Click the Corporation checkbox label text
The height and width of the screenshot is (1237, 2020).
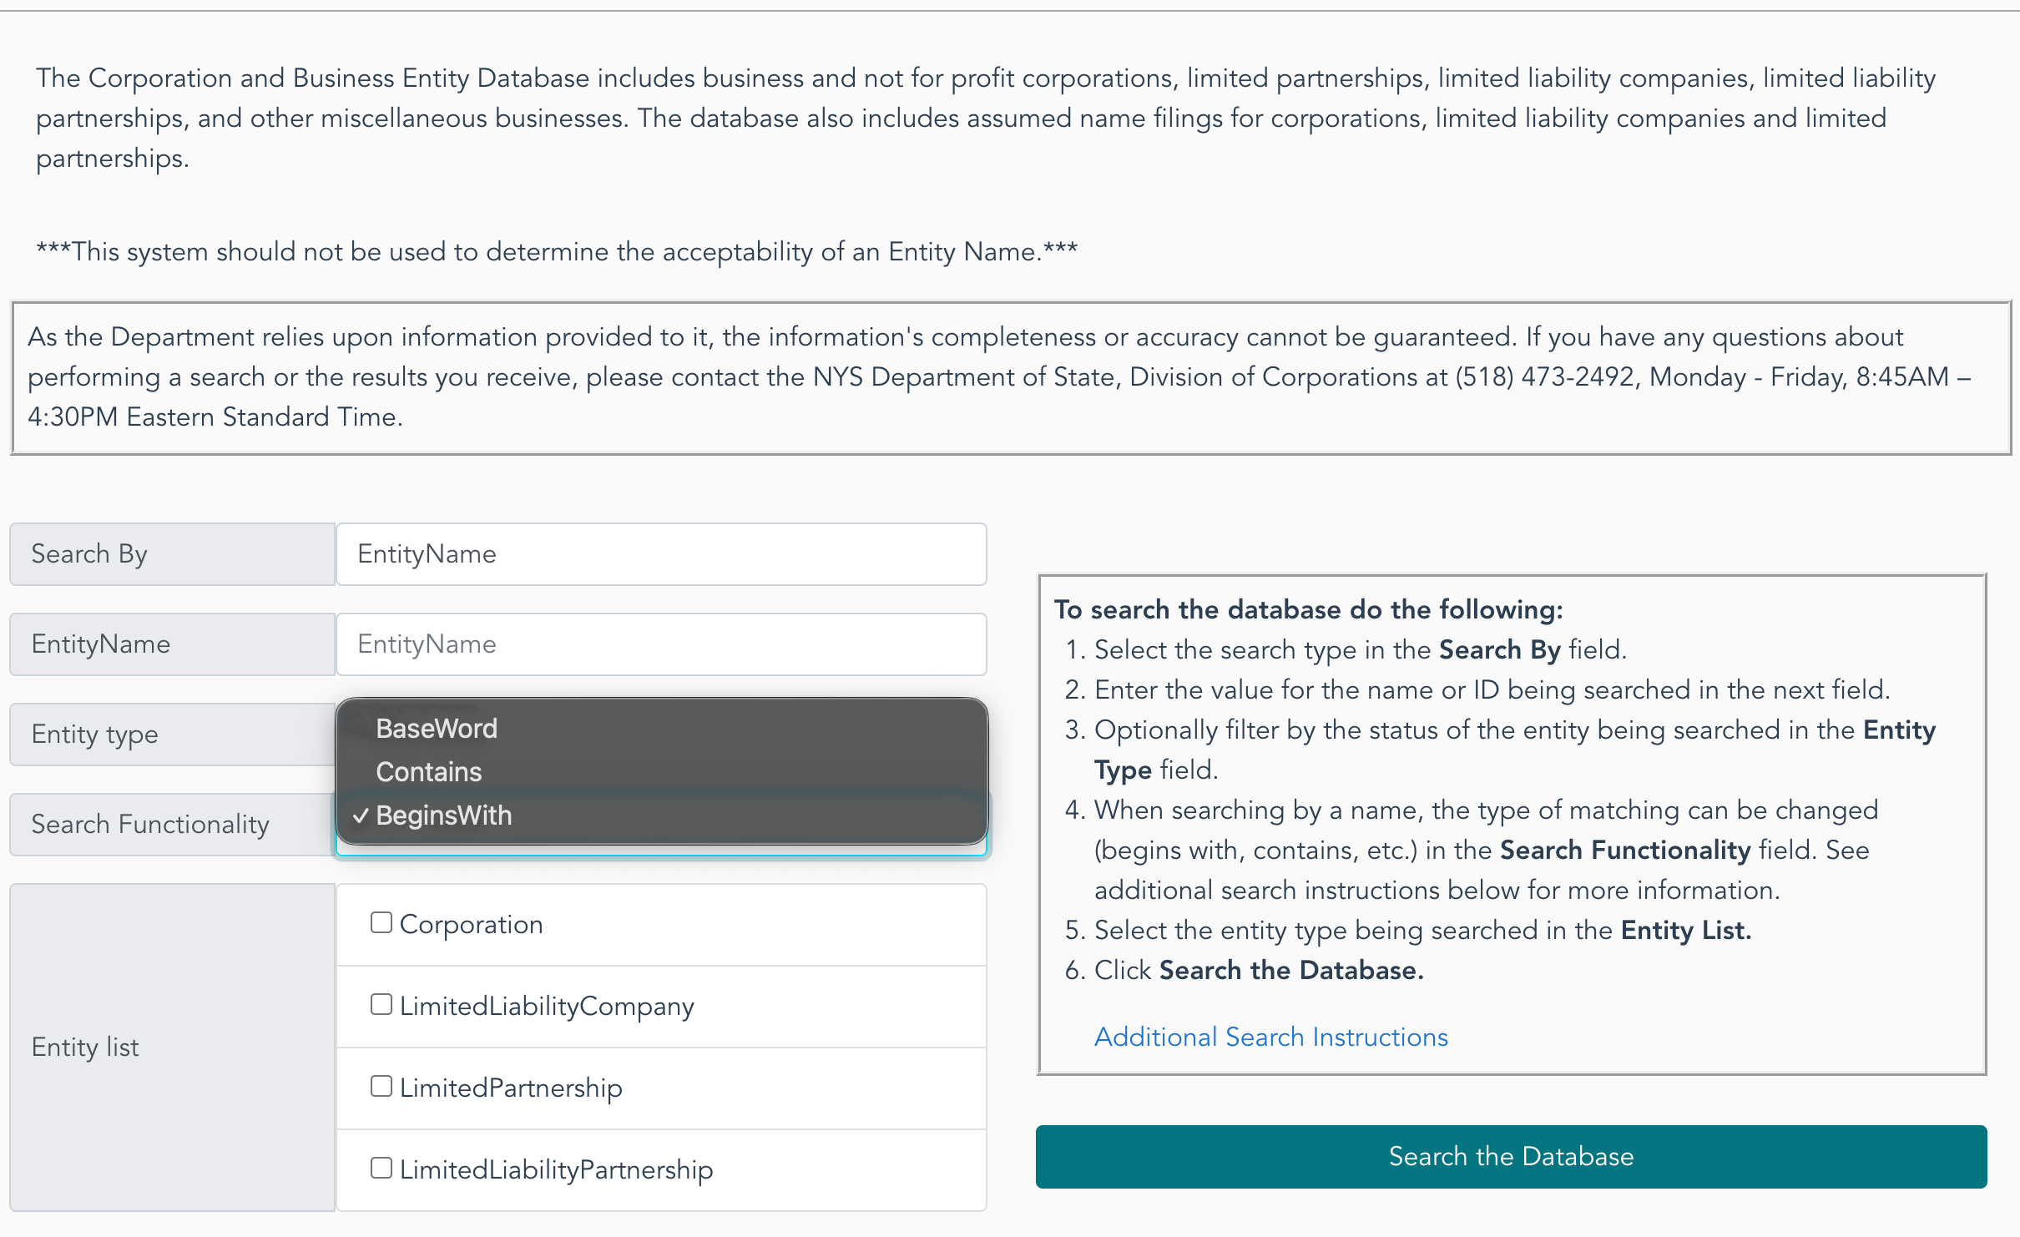pos(471,924)
